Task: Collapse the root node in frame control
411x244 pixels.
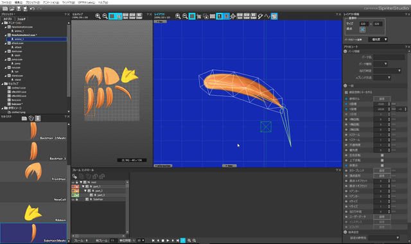Action: (x=81, y=182)
